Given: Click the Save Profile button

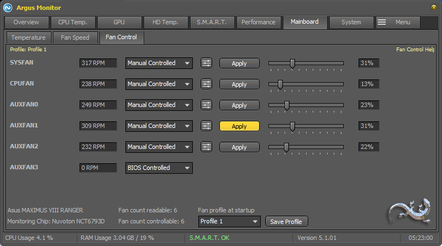Looking at the screenshot, I should pyautogui.click(x=286, y=222).
